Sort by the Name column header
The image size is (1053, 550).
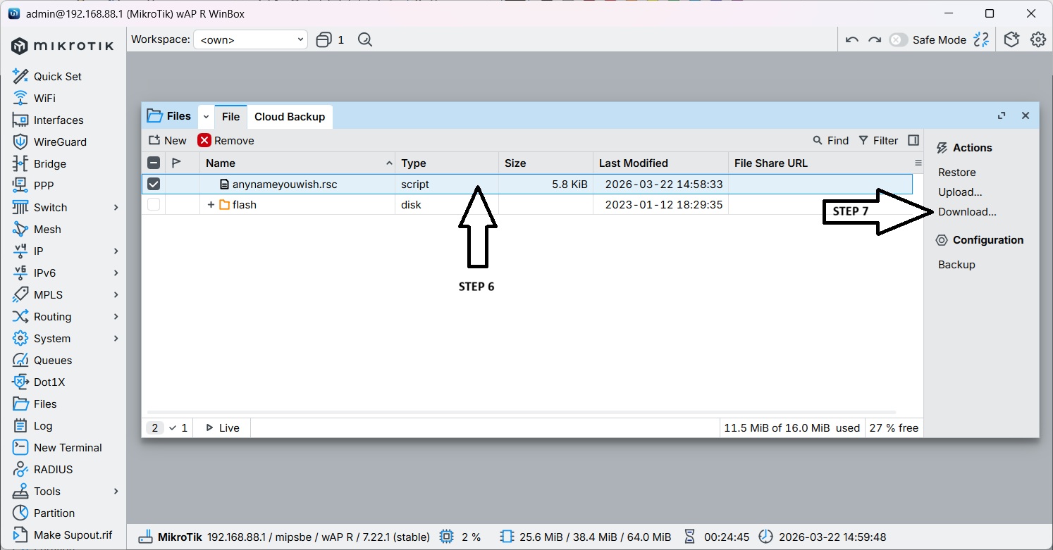click(298, 163)
